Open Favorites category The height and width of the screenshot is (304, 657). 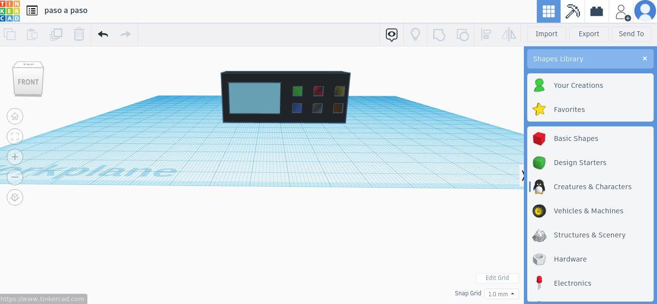pos(590,110)
